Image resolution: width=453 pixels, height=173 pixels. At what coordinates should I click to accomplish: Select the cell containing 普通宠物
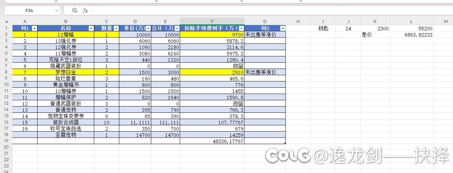[x=66, y=110]
